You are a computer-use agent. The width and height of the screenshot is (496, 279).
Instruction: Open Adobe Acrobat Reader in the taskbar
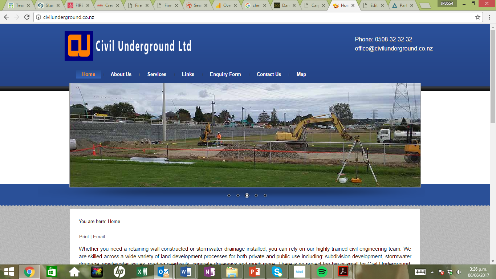343,272
